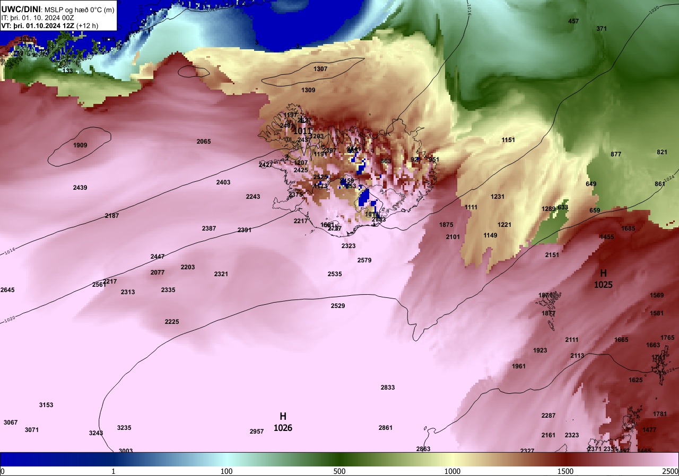This screenshot has height=476, width=679.
Task: Click the 3235 height value
Action: tap(124, 428)
